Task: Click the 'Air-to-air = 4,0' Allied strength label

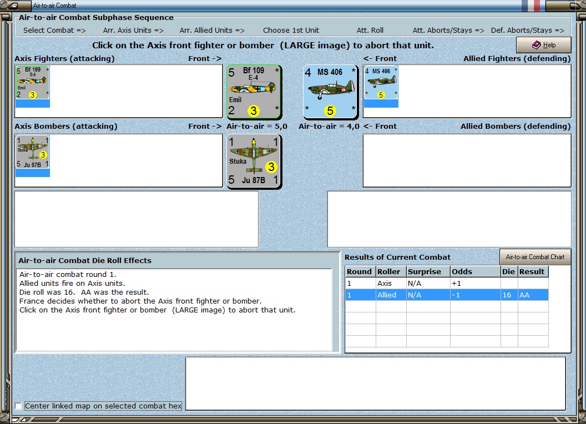Action: (329, 127)
